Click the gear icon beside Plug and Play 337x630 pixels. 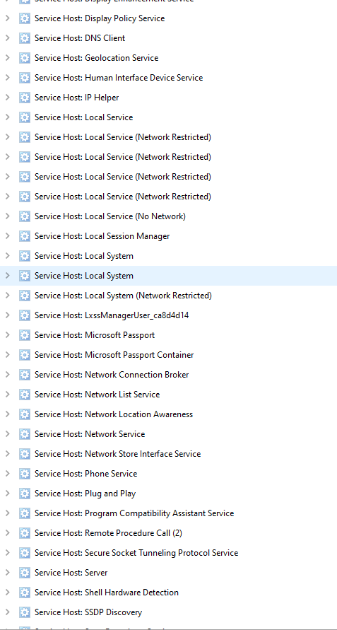click(25, 494)
